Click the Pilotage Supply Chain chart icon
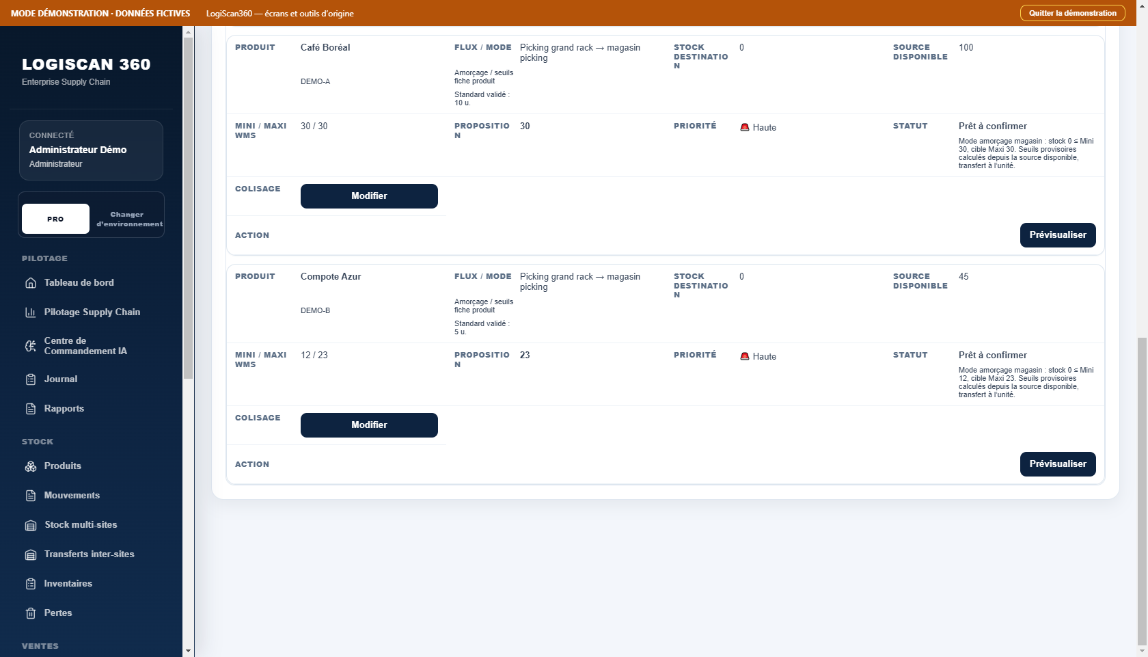The height and width of the screenshot is (657, 1148). pos(31,312)
